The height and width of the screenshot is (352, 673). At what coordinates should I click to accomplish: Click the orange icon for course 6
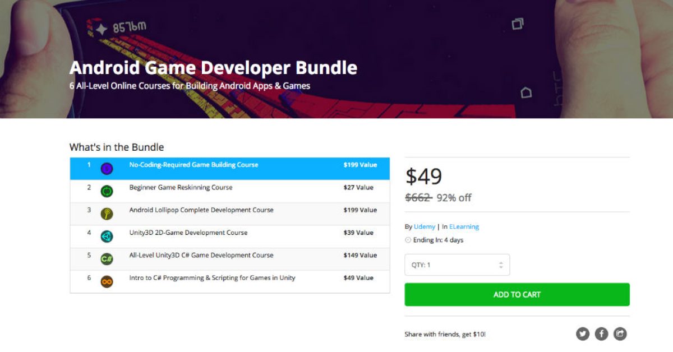[x=107, y=281]
